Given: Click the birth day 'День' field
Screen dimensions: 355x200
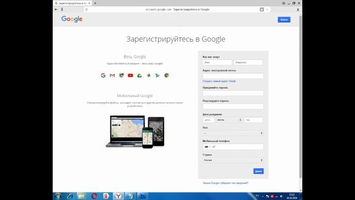Looking at the screenshot, I should pos(209,120).
